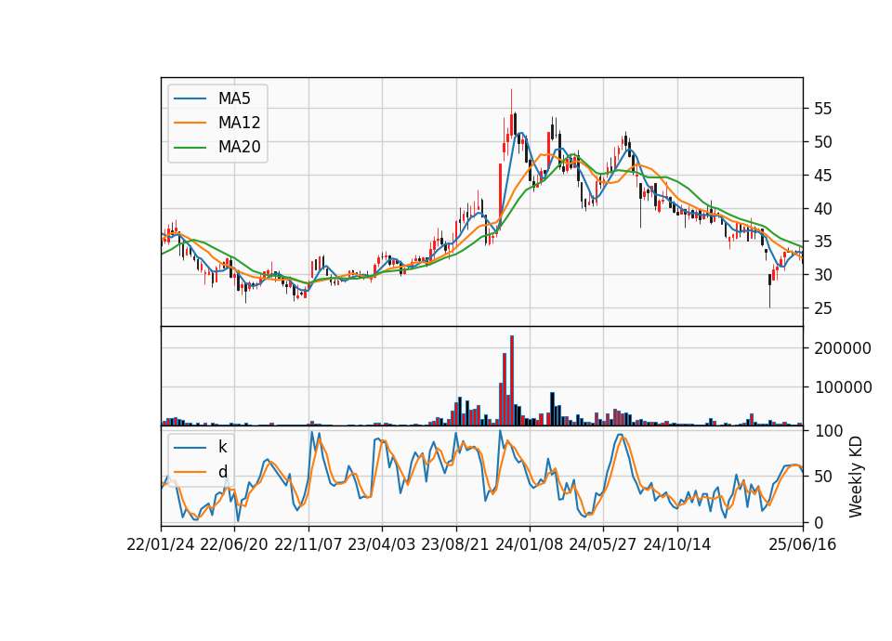Click the green MA20 legend line sample

click(190, 147)
